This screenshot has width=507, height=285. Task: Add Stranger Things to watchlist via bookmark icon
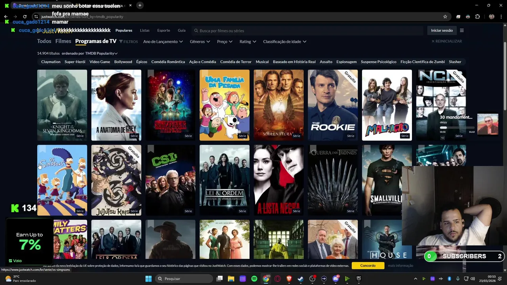151,74
